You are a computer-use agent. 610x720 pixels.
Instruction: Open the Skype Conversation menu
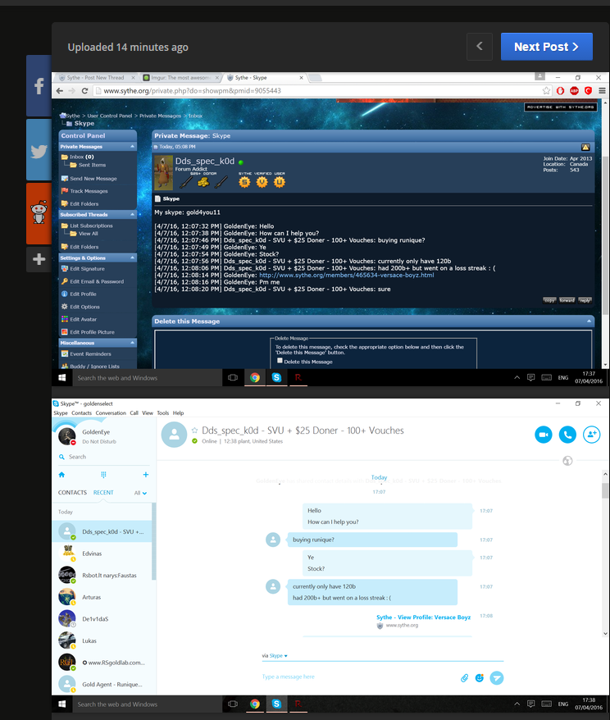111,412
